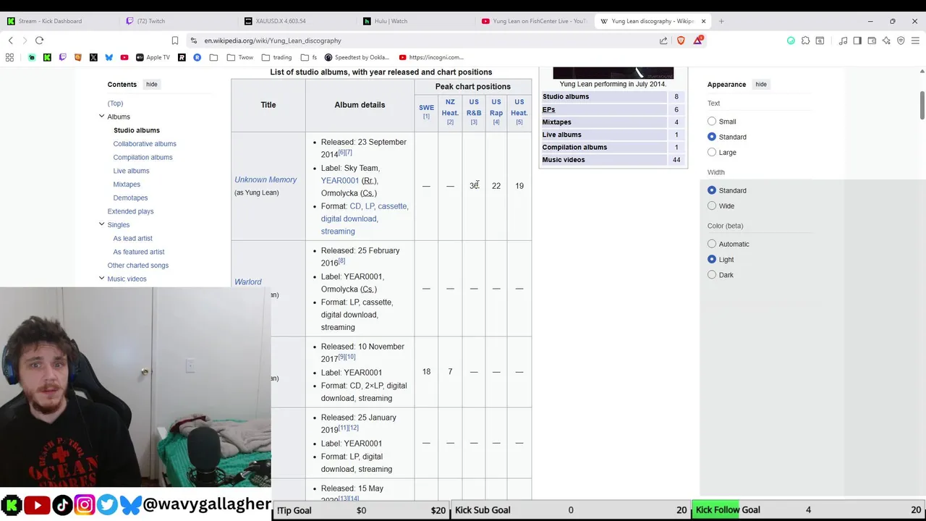Select Standard page width
926x521 pixels.
coord(712,190)
